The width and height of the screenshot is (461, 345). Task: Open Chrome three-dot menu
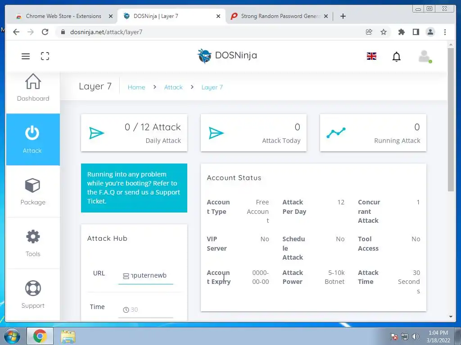coord(445,32)
